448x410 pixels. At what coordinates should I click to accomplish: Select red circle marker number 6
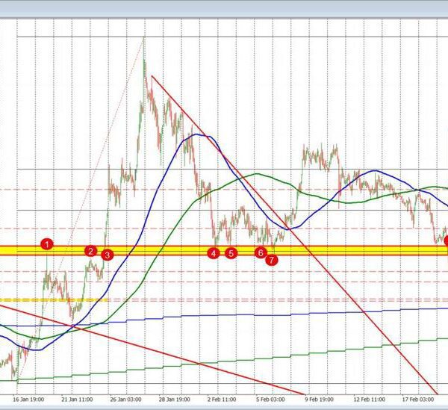[x=261, y=252]
